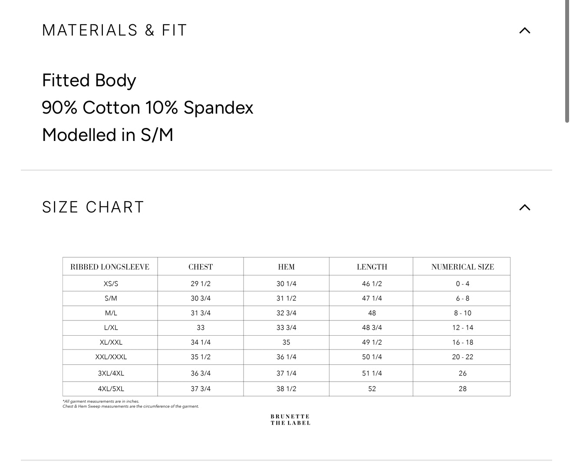
Task: Click the XL/XXL size row label
Action: (111, 342)
